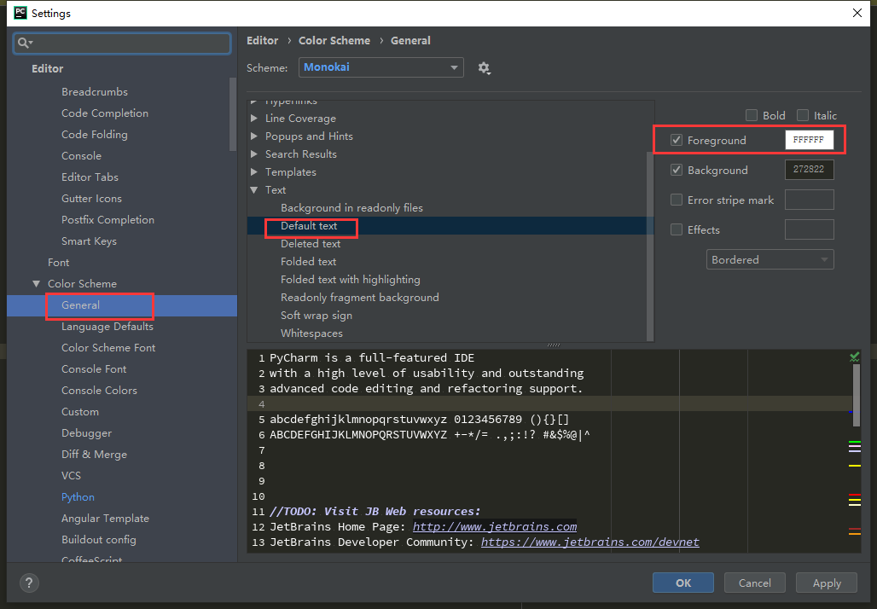Click the Error stripe mark color box
877x609 pixels.
[809, 200]
